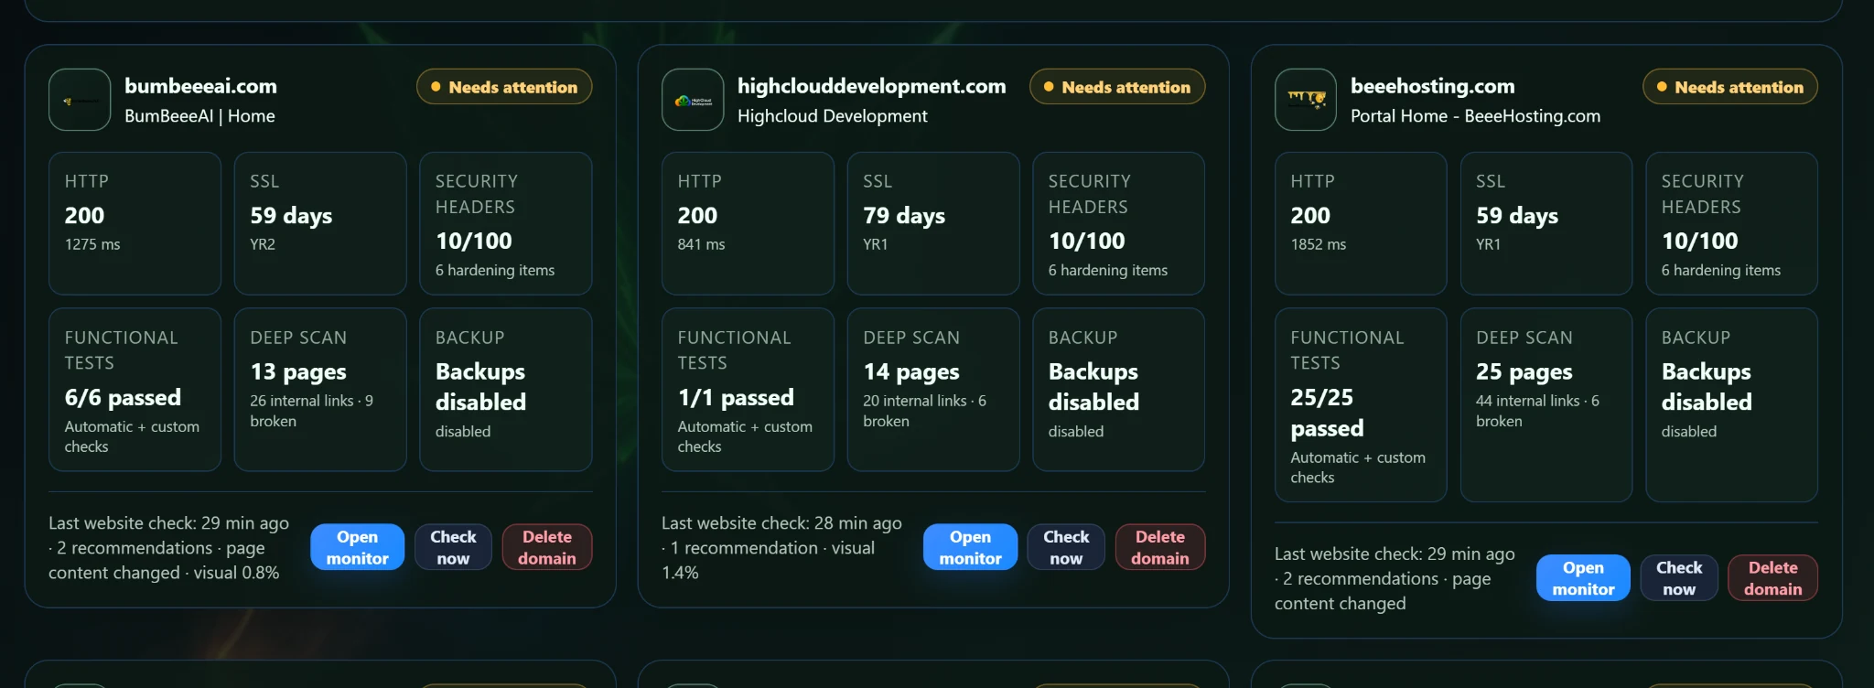Delete domain highclouddevelopment.com
1874x688 pixels.
pos(1160,547)
